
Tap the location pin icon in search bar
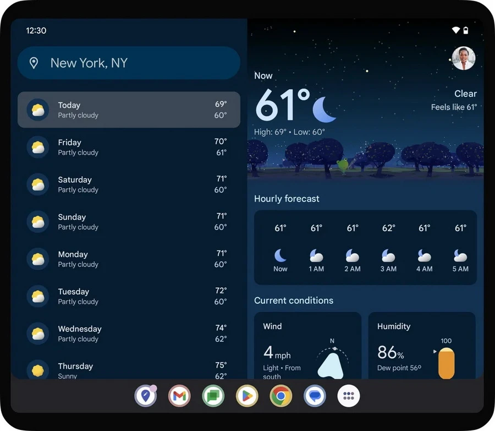[x=34, y=63]
